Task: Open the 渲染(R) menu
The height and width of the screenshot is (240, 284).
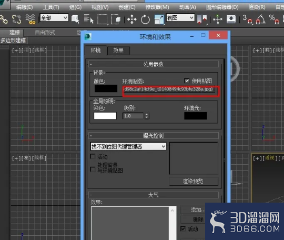Action: click(x=257, y=7)
